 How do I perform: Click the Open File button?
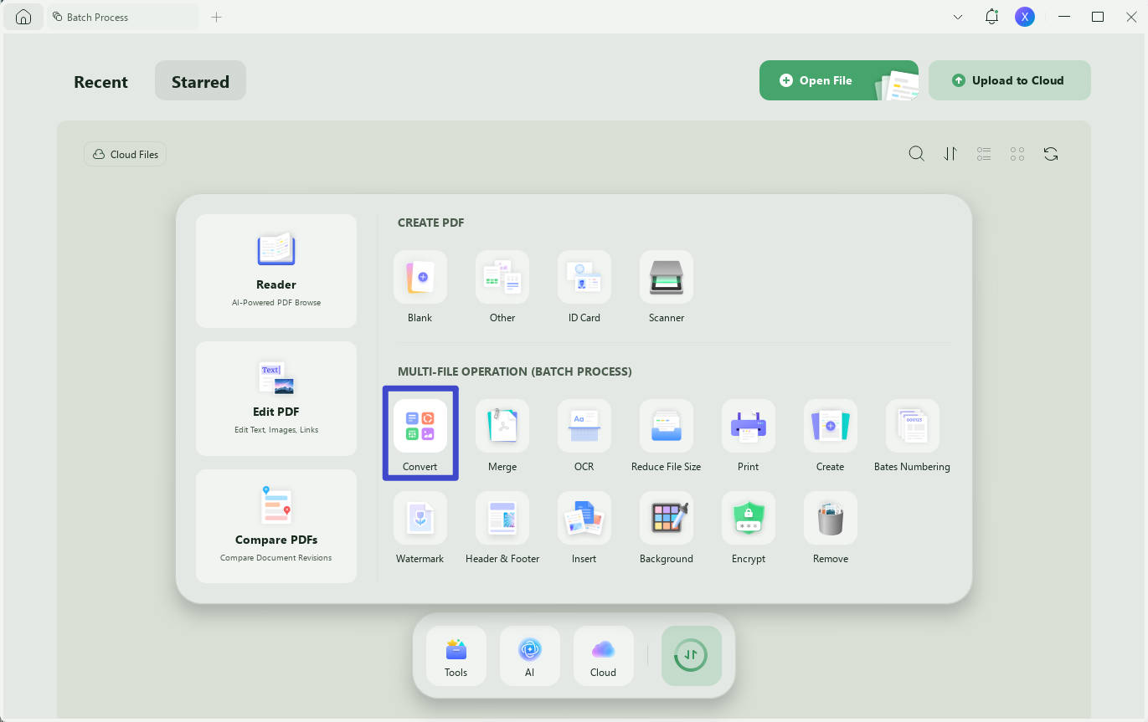839,80
